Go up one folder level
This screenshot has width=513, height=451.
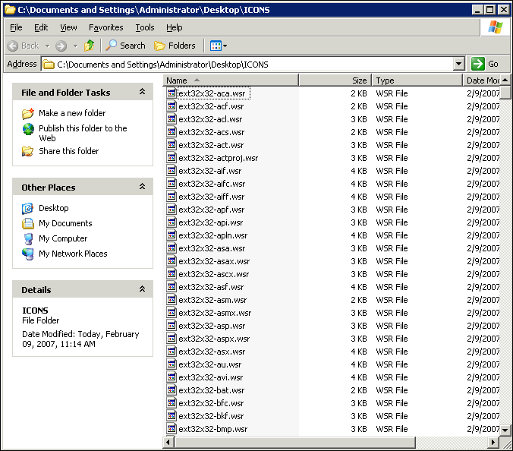(x=89, y=46)
